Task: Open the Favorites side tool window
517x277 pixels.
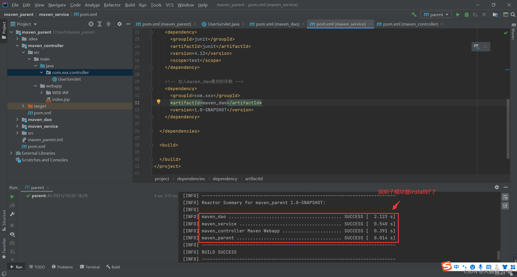Action: click(4, 248)
